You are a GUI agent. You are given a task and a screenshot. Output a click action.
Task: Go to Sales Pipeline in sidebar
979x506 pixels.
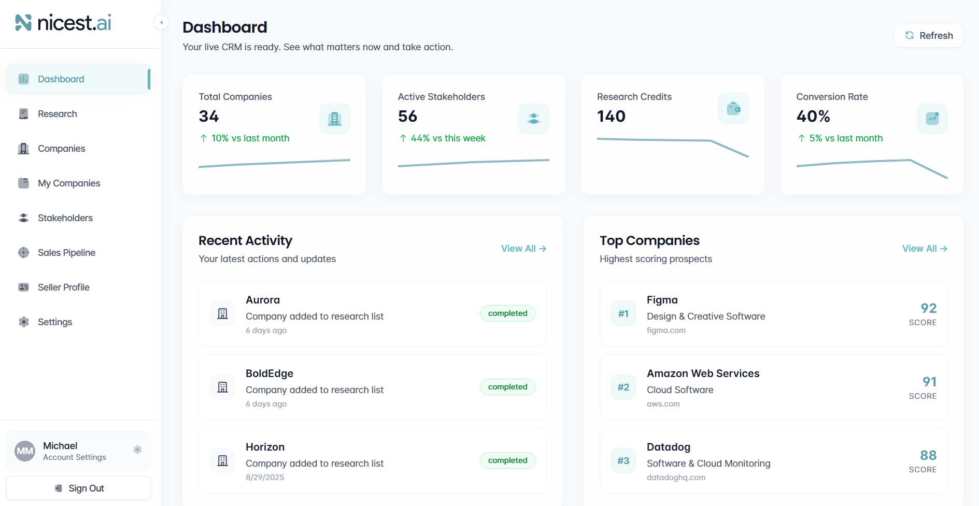(x=66, y=253)
